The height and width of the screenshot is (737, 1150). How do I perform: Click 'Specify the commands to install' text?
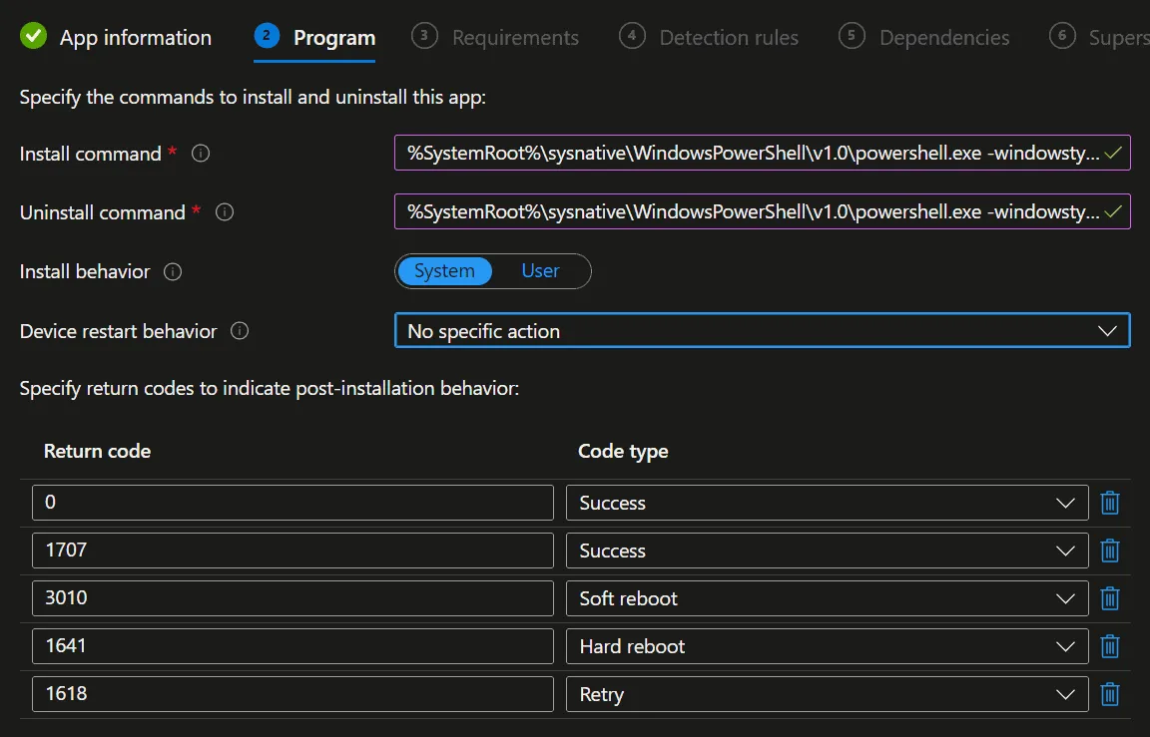[x=253, y=98]
